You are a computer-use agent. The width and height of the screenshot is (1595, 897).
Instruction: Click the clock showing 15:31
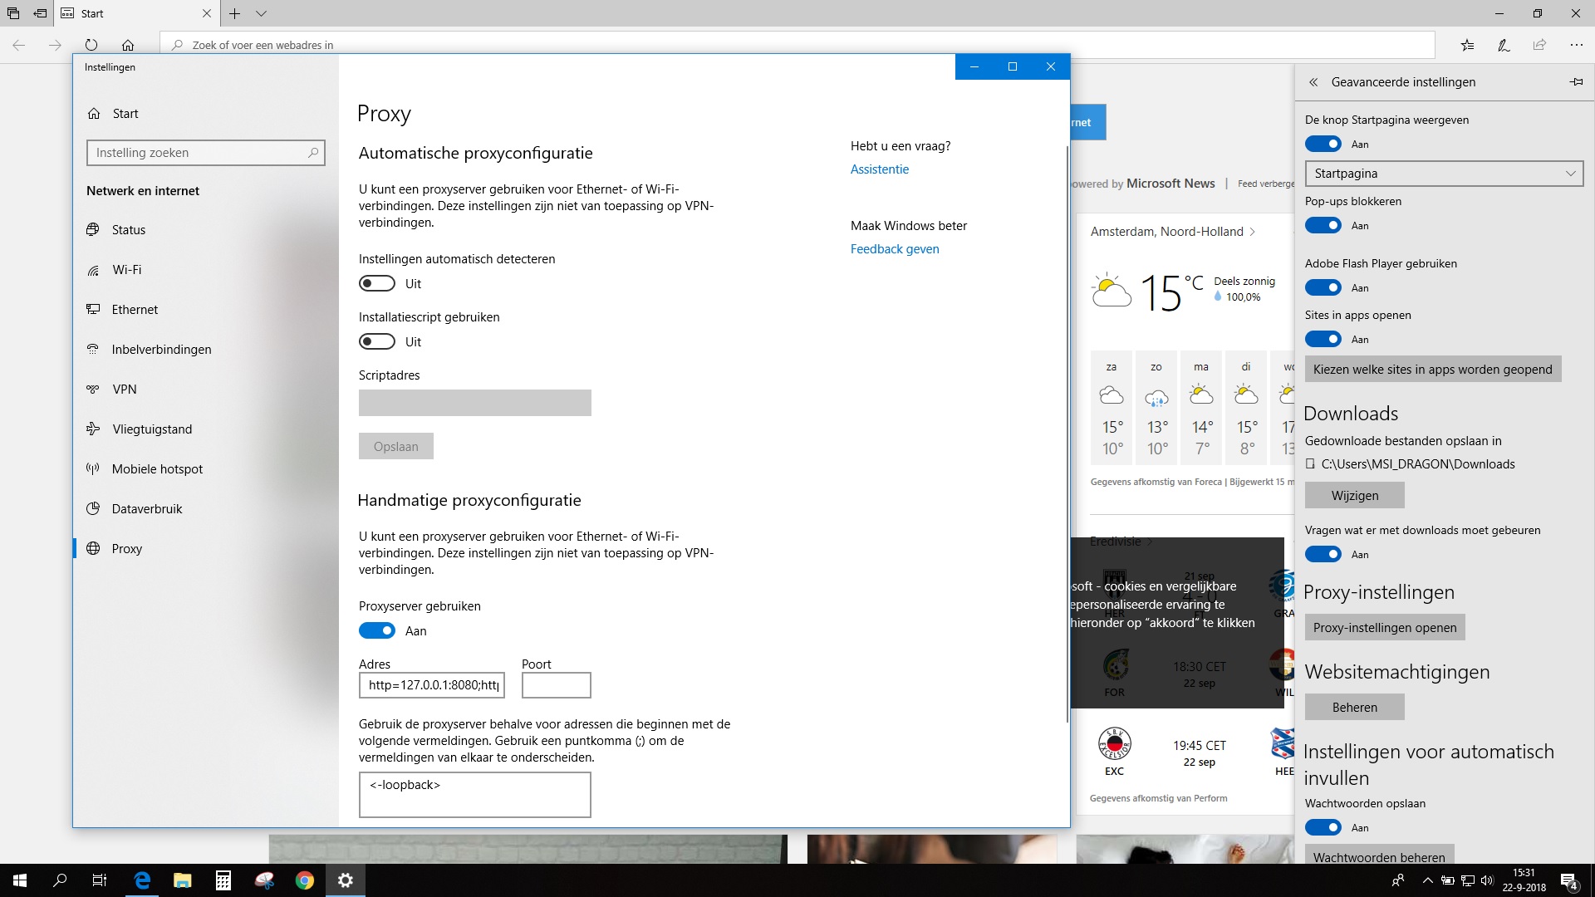pos(1524,873)
